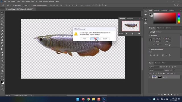Collapse the Align and Distribute section
Screen dimensions: 182x102
[x=150, y=49]
